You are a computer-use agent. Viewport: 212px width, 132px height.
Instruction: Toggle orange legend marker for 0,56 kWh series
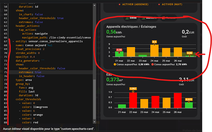click(x=115, y=64)
